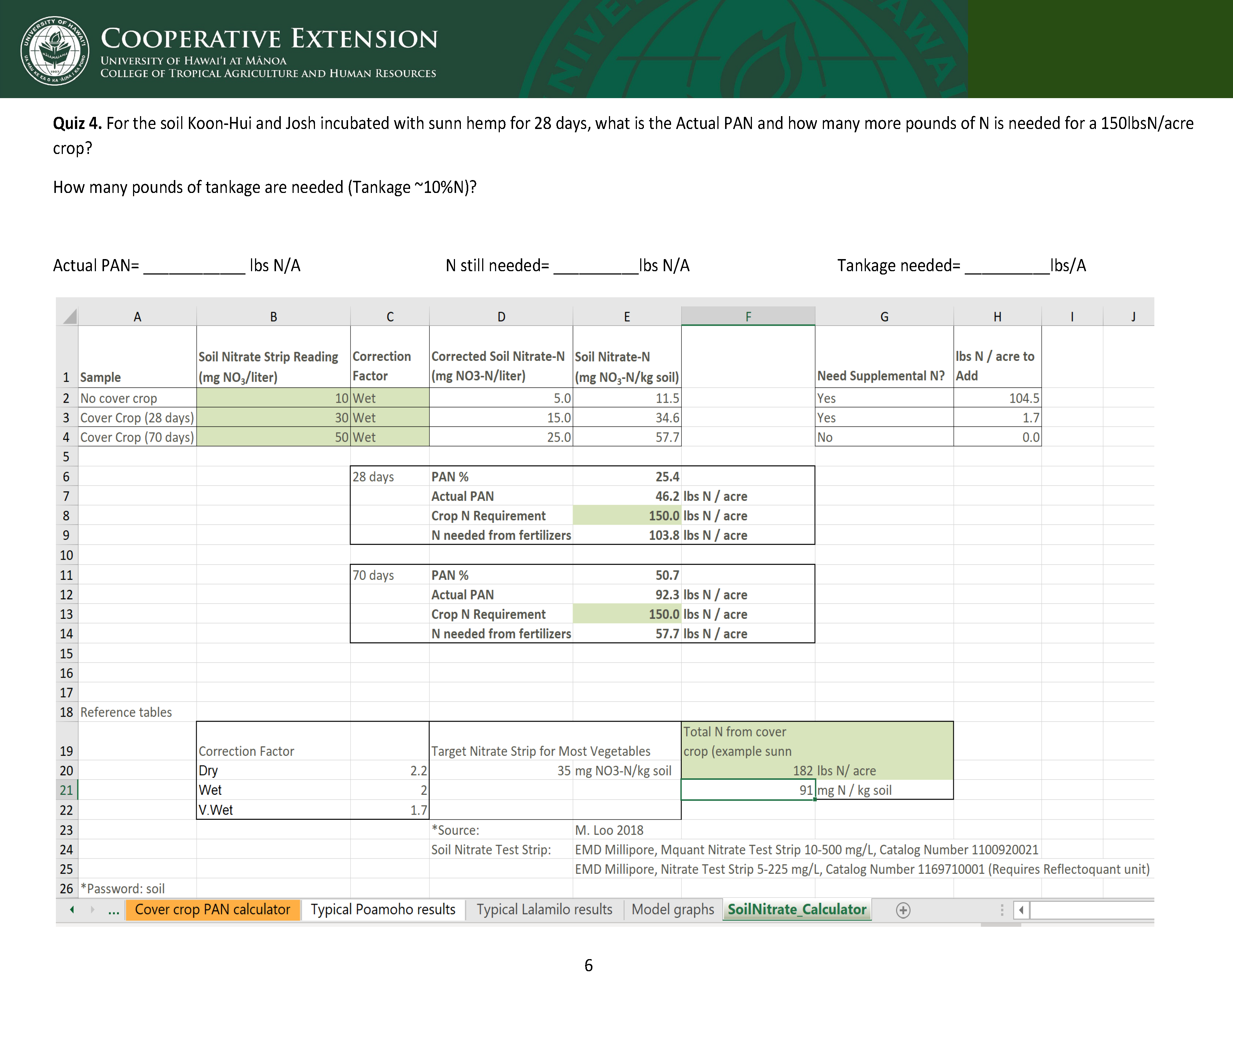Image resolution: width=1233 pixels, height=1062 pixels.
Task: Click 'M. Loo 2018' source cell
Action: coord(627,830)
